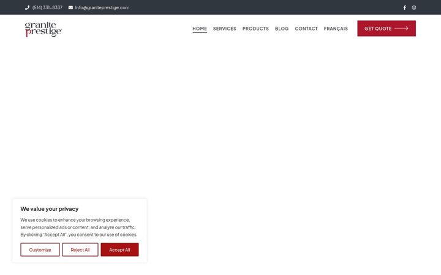Click the envelope email icon
The image size is (441, 275).
tap(70, 7)
